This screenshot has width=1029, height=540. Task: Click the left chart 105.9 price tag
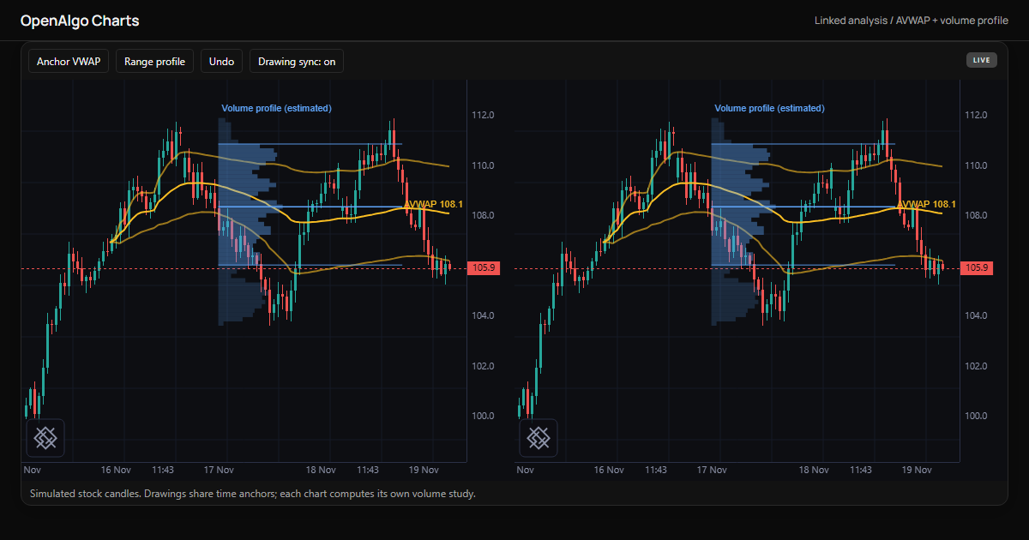pyautogui.click(x=484, y=268)
